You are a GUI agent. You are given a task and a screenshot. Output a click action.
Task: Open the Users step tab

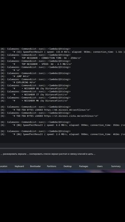coord(100,166)
